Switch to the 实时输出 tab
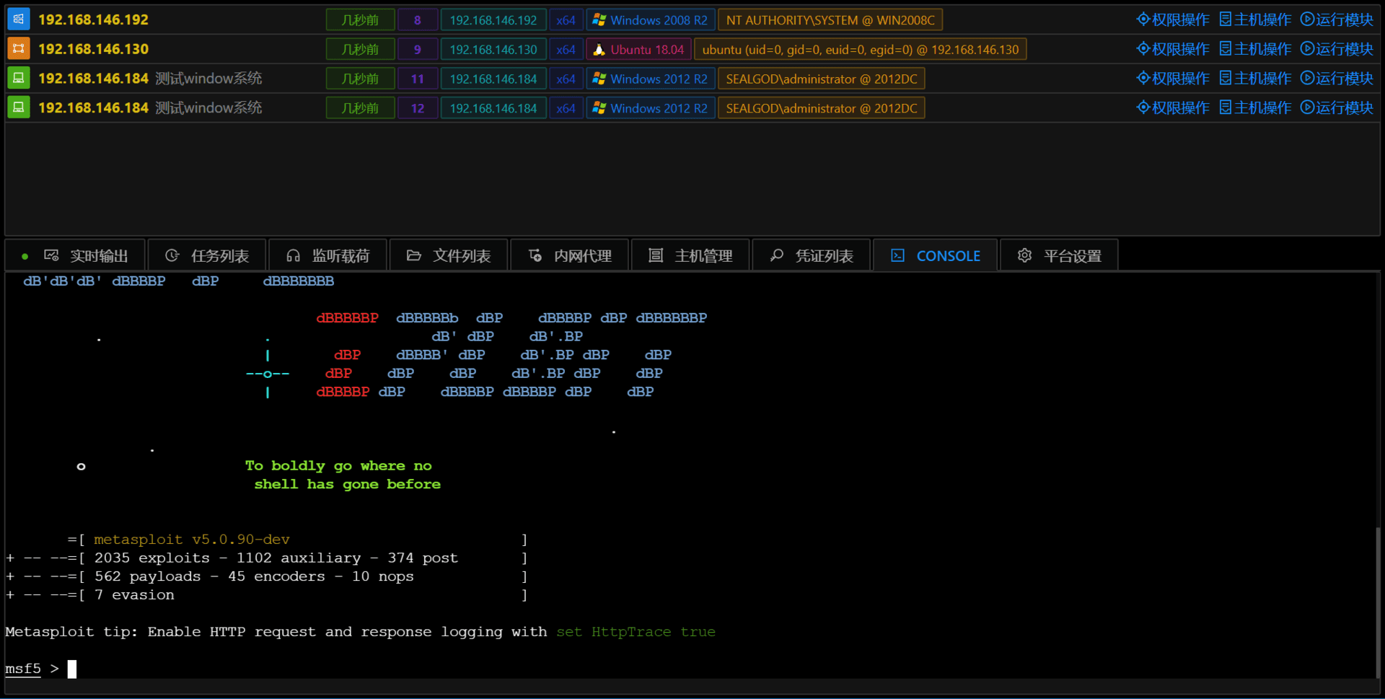 coord(76,256)
